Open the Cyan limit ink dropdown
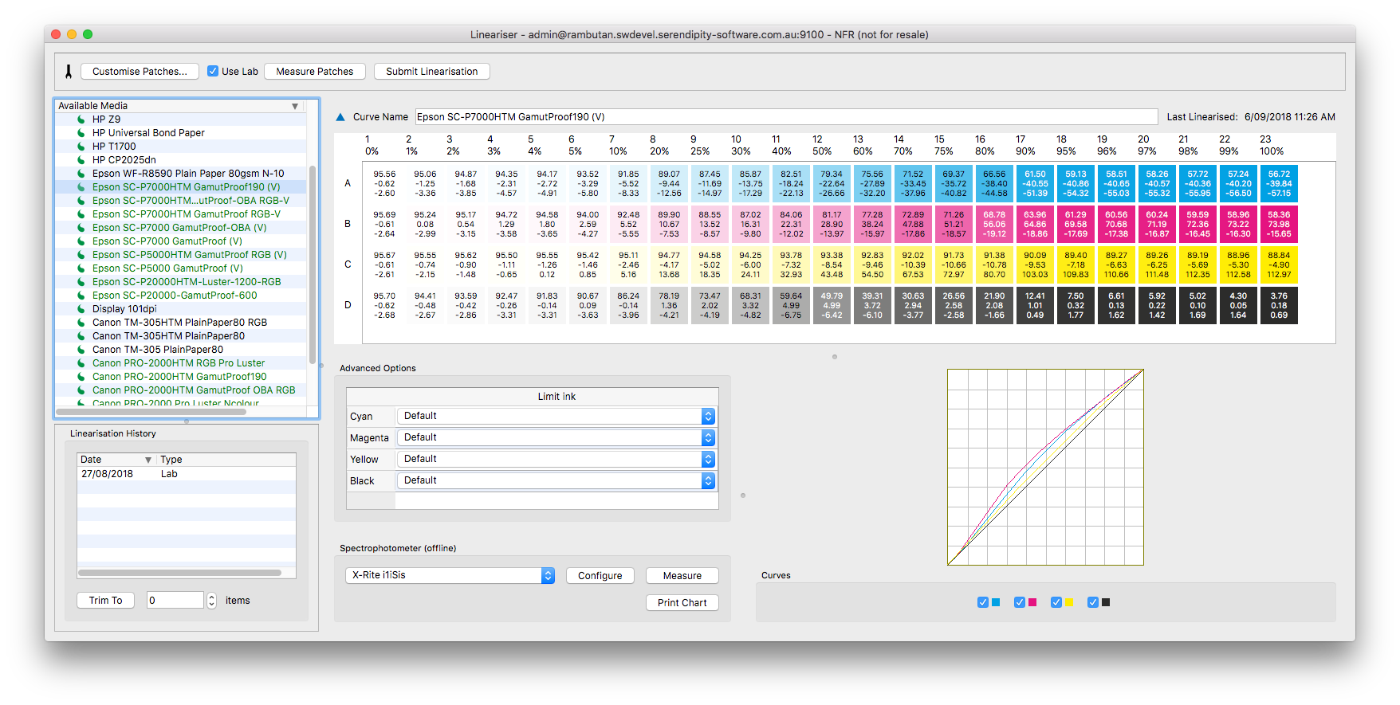1400x705 pixels. point(556,416)
